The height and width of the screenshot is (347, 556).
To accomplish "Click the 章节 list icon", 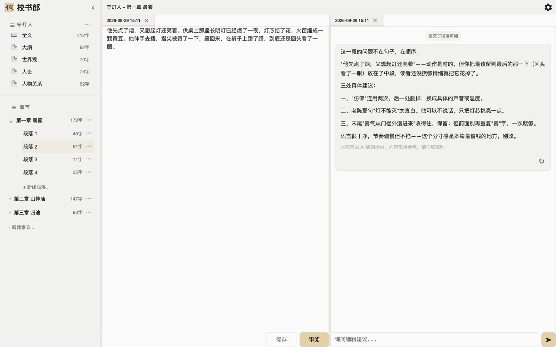I will [x=14, y=108].
